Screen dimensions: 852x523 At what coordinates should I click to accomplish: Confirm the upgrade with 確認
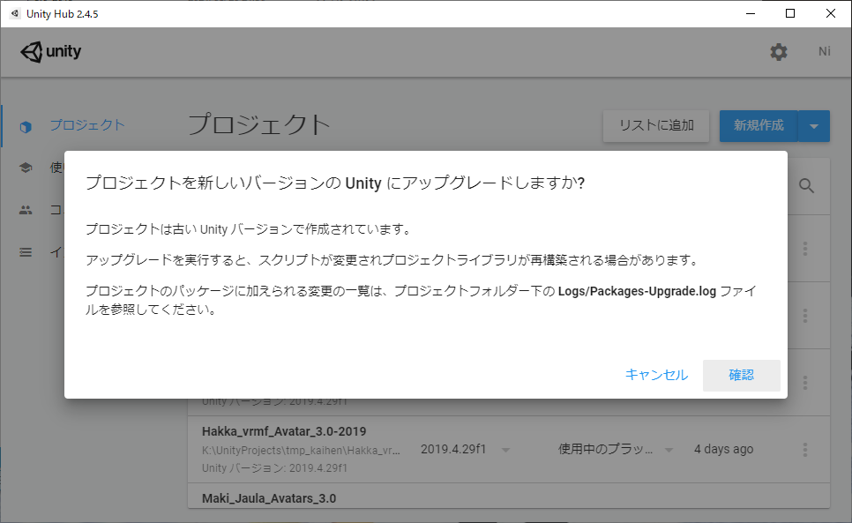(x=741, y=374)
